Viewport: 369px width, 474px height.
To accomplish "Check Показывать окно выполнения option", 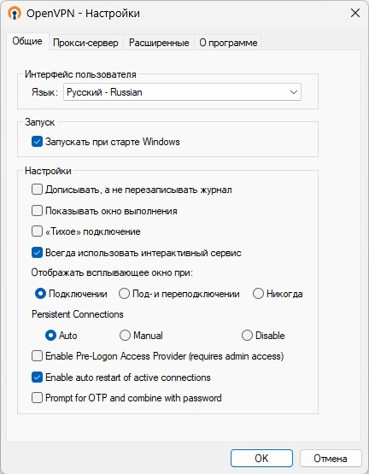I will [x=37, y=211].
